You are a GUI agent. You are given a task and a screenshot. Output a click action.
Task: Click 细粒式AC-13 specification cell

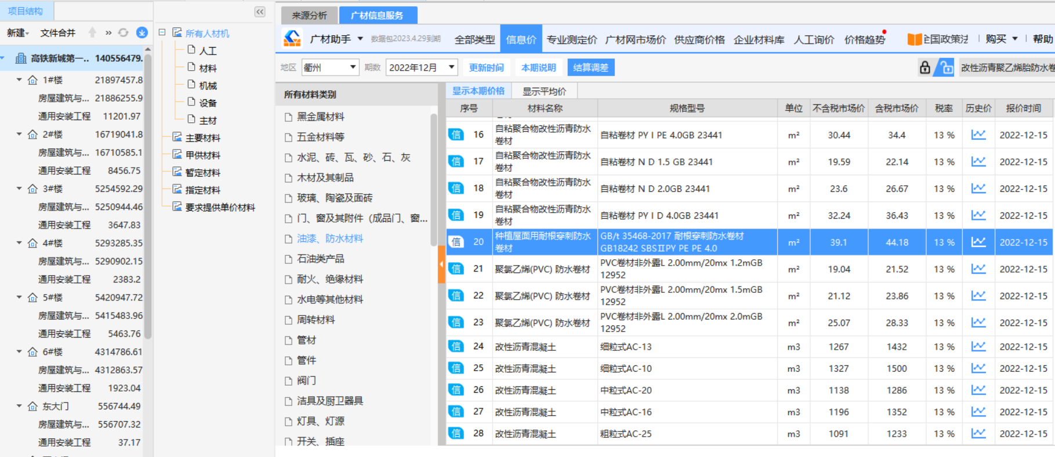(x=687, y=346)
